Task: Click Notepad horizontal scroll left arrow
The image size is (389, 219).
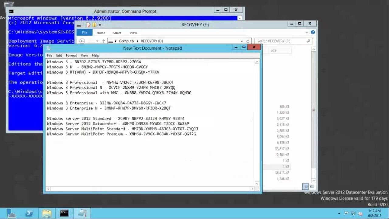Action: tap(48, 189)
